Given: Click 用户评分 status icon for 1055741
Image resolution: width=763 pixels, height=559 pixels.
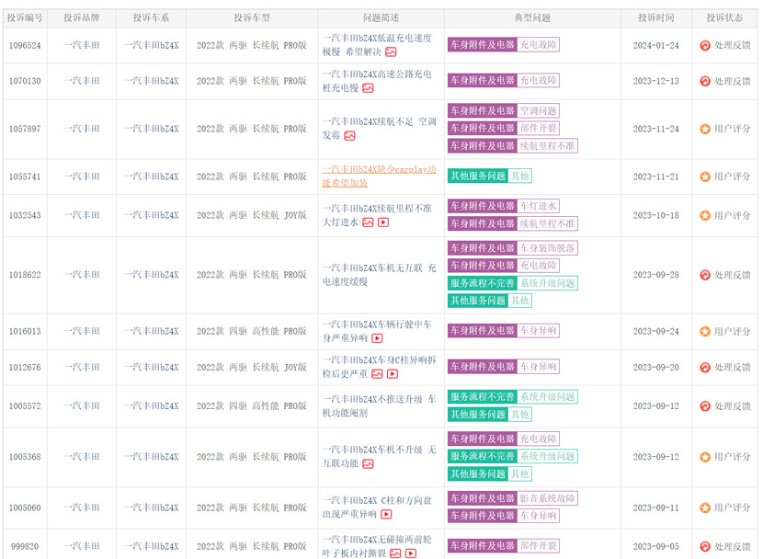Looking at the screenshot, I should click(x=704, y=177).
